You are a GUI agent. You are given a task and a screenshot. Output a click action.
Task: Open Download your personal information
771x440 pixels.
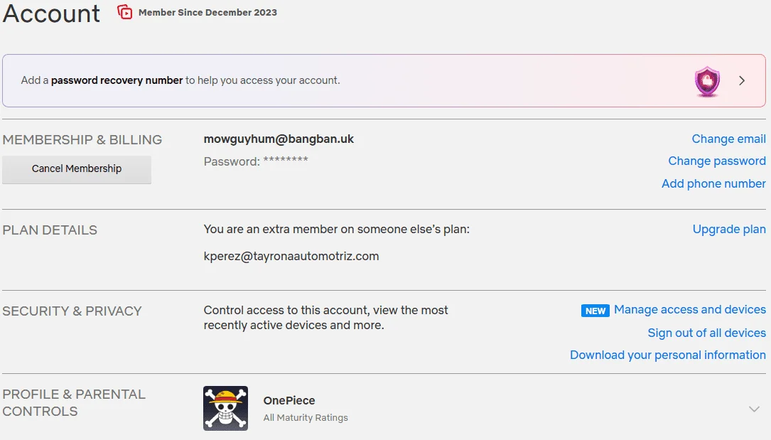tap(668, 355)
